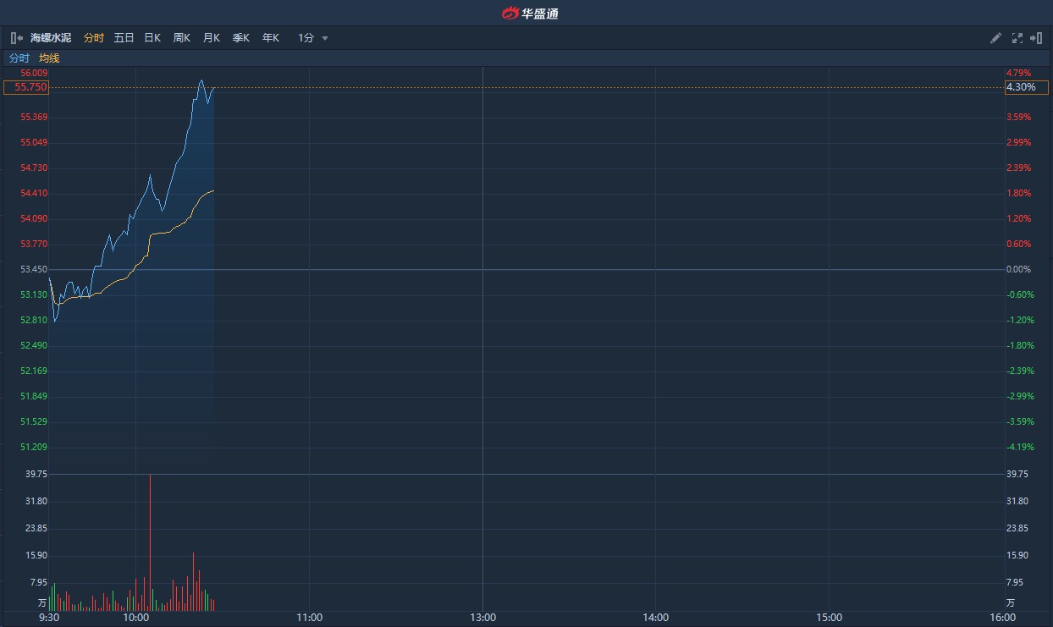Click the tallest red volume bar

[x=150, y=542]
